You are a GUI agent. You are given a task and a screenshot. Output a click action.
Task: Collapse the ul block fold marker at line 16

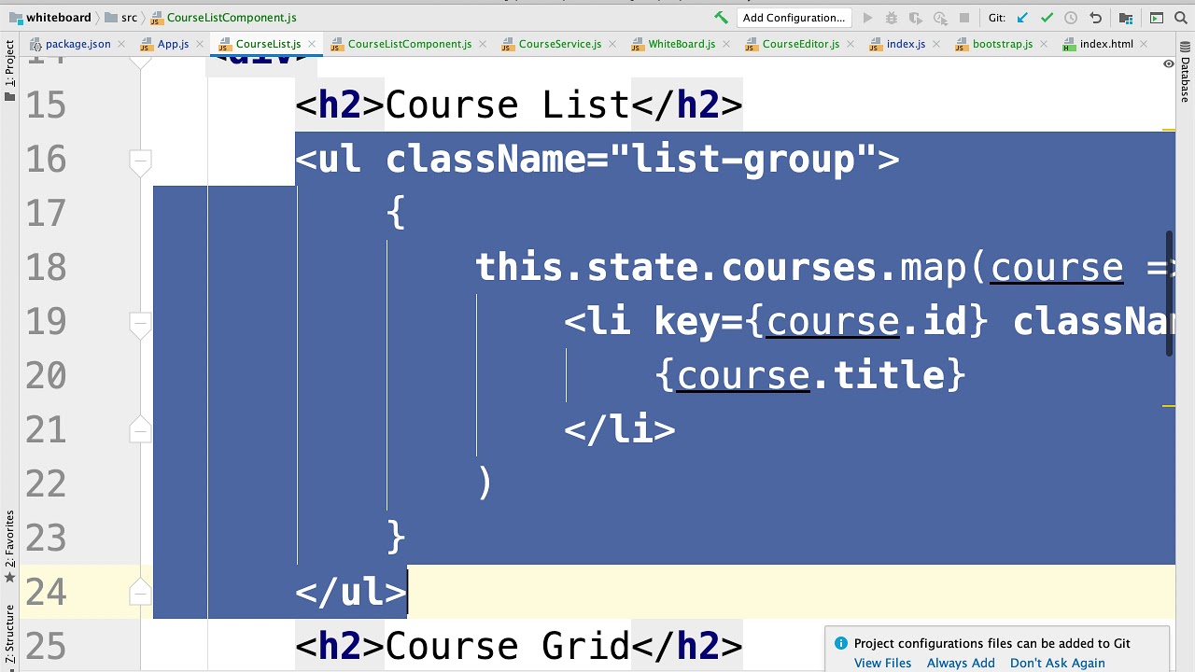click(140, 161)
